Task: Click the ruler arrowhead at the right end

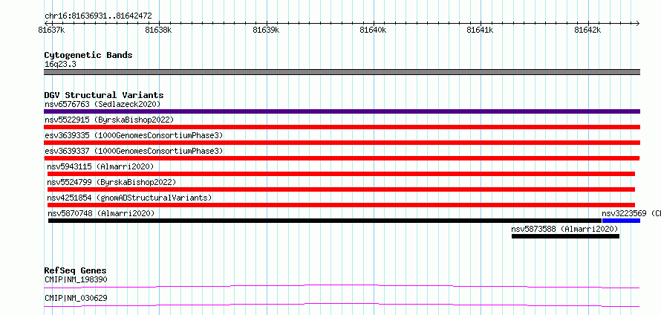Action: coord(637,23)
